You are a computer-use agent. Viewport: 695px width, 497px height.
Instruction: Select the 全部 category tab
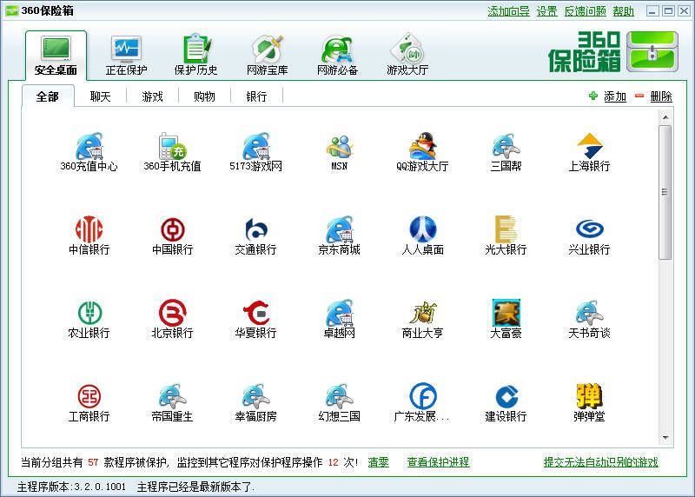click(x=48, y=96)
